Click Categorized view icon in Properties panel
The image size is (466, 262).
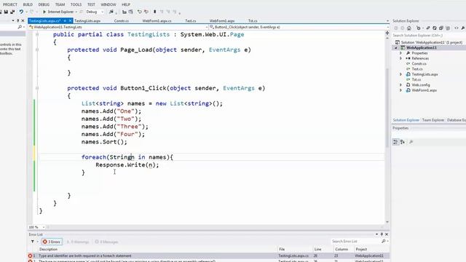click(x=395, y=142)
